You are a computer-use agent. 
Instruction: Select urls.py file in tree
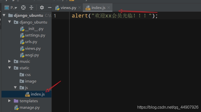[31, 42]
